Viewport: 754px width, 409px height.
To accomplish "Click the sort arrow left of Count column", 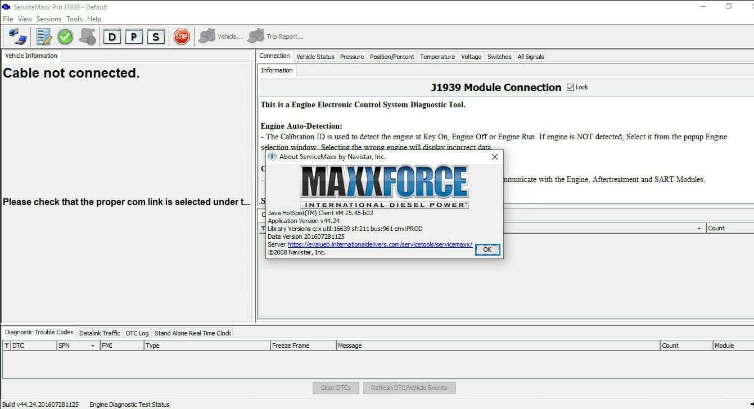I will tap(699, 228).
